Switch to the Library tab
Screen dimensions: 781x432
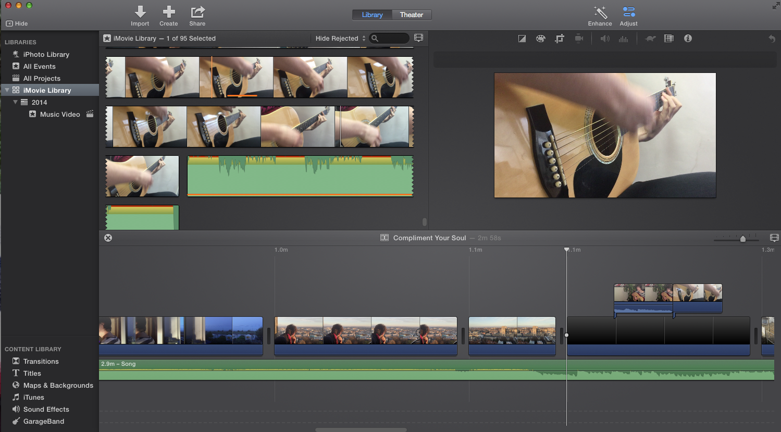coord(372,15)
